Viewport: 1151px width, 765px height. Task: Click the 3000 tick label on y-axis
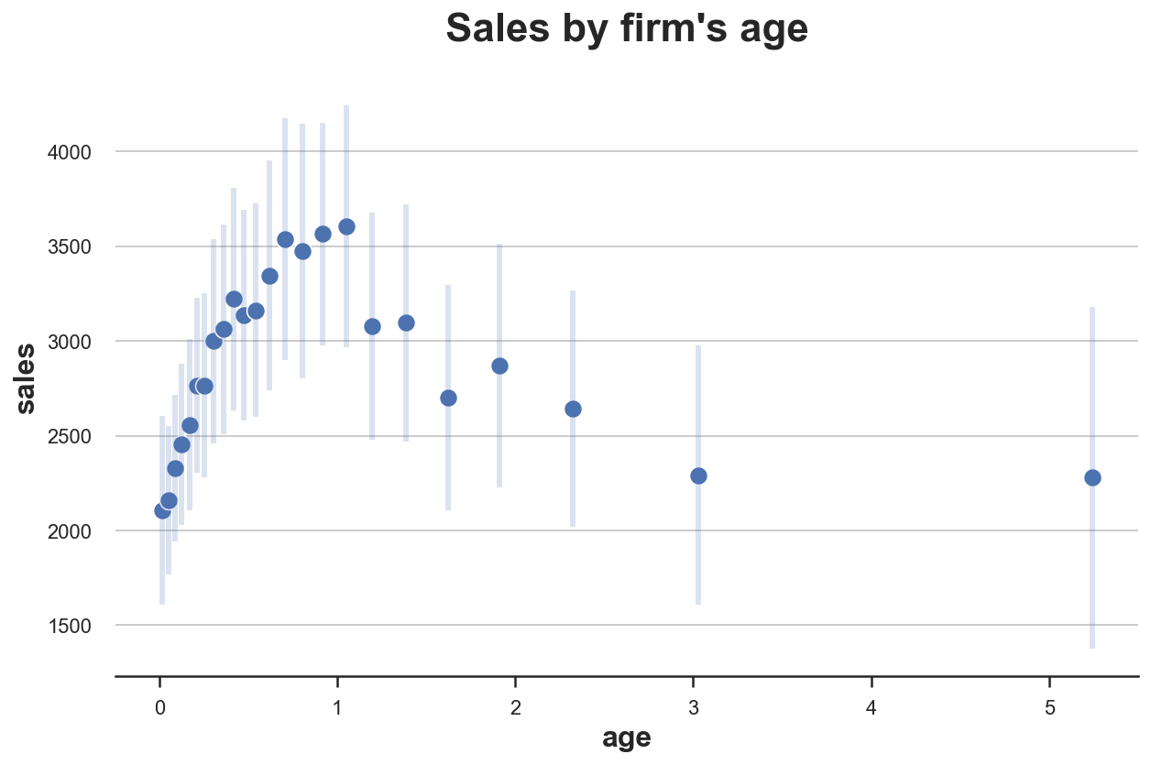click(x=69, y=342)
